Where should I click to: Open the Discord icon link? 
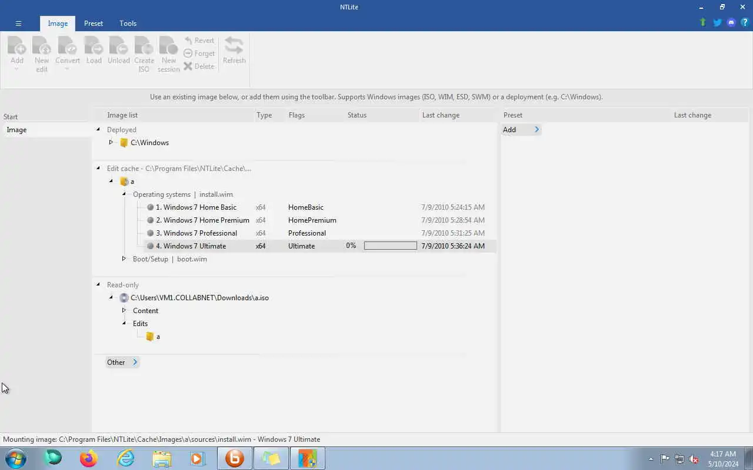(731, 22)
